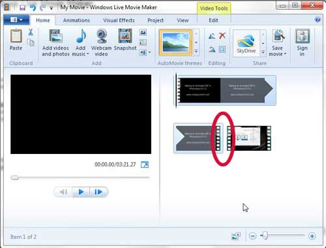Open the blue application menu button
326x248 pixels.
(x=16, y=20)
